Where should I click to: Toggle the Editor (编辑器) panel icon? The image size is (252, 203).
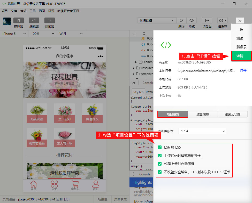(x=34, y=21)
